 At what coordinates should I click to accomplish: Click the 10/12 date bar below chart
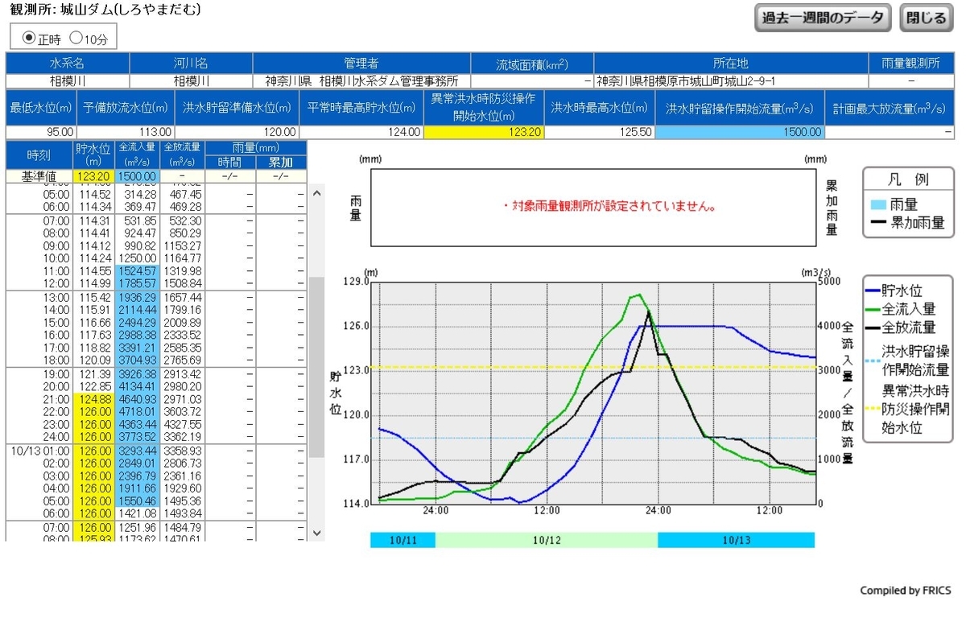coord(547,540)
